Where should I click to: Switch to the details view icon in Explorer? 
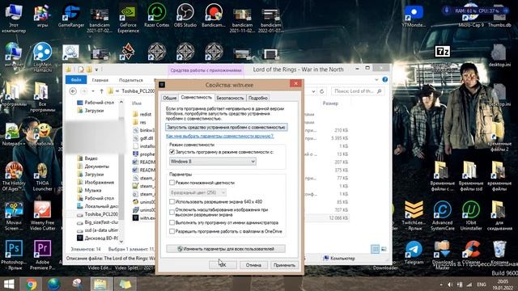pos(375,249)
